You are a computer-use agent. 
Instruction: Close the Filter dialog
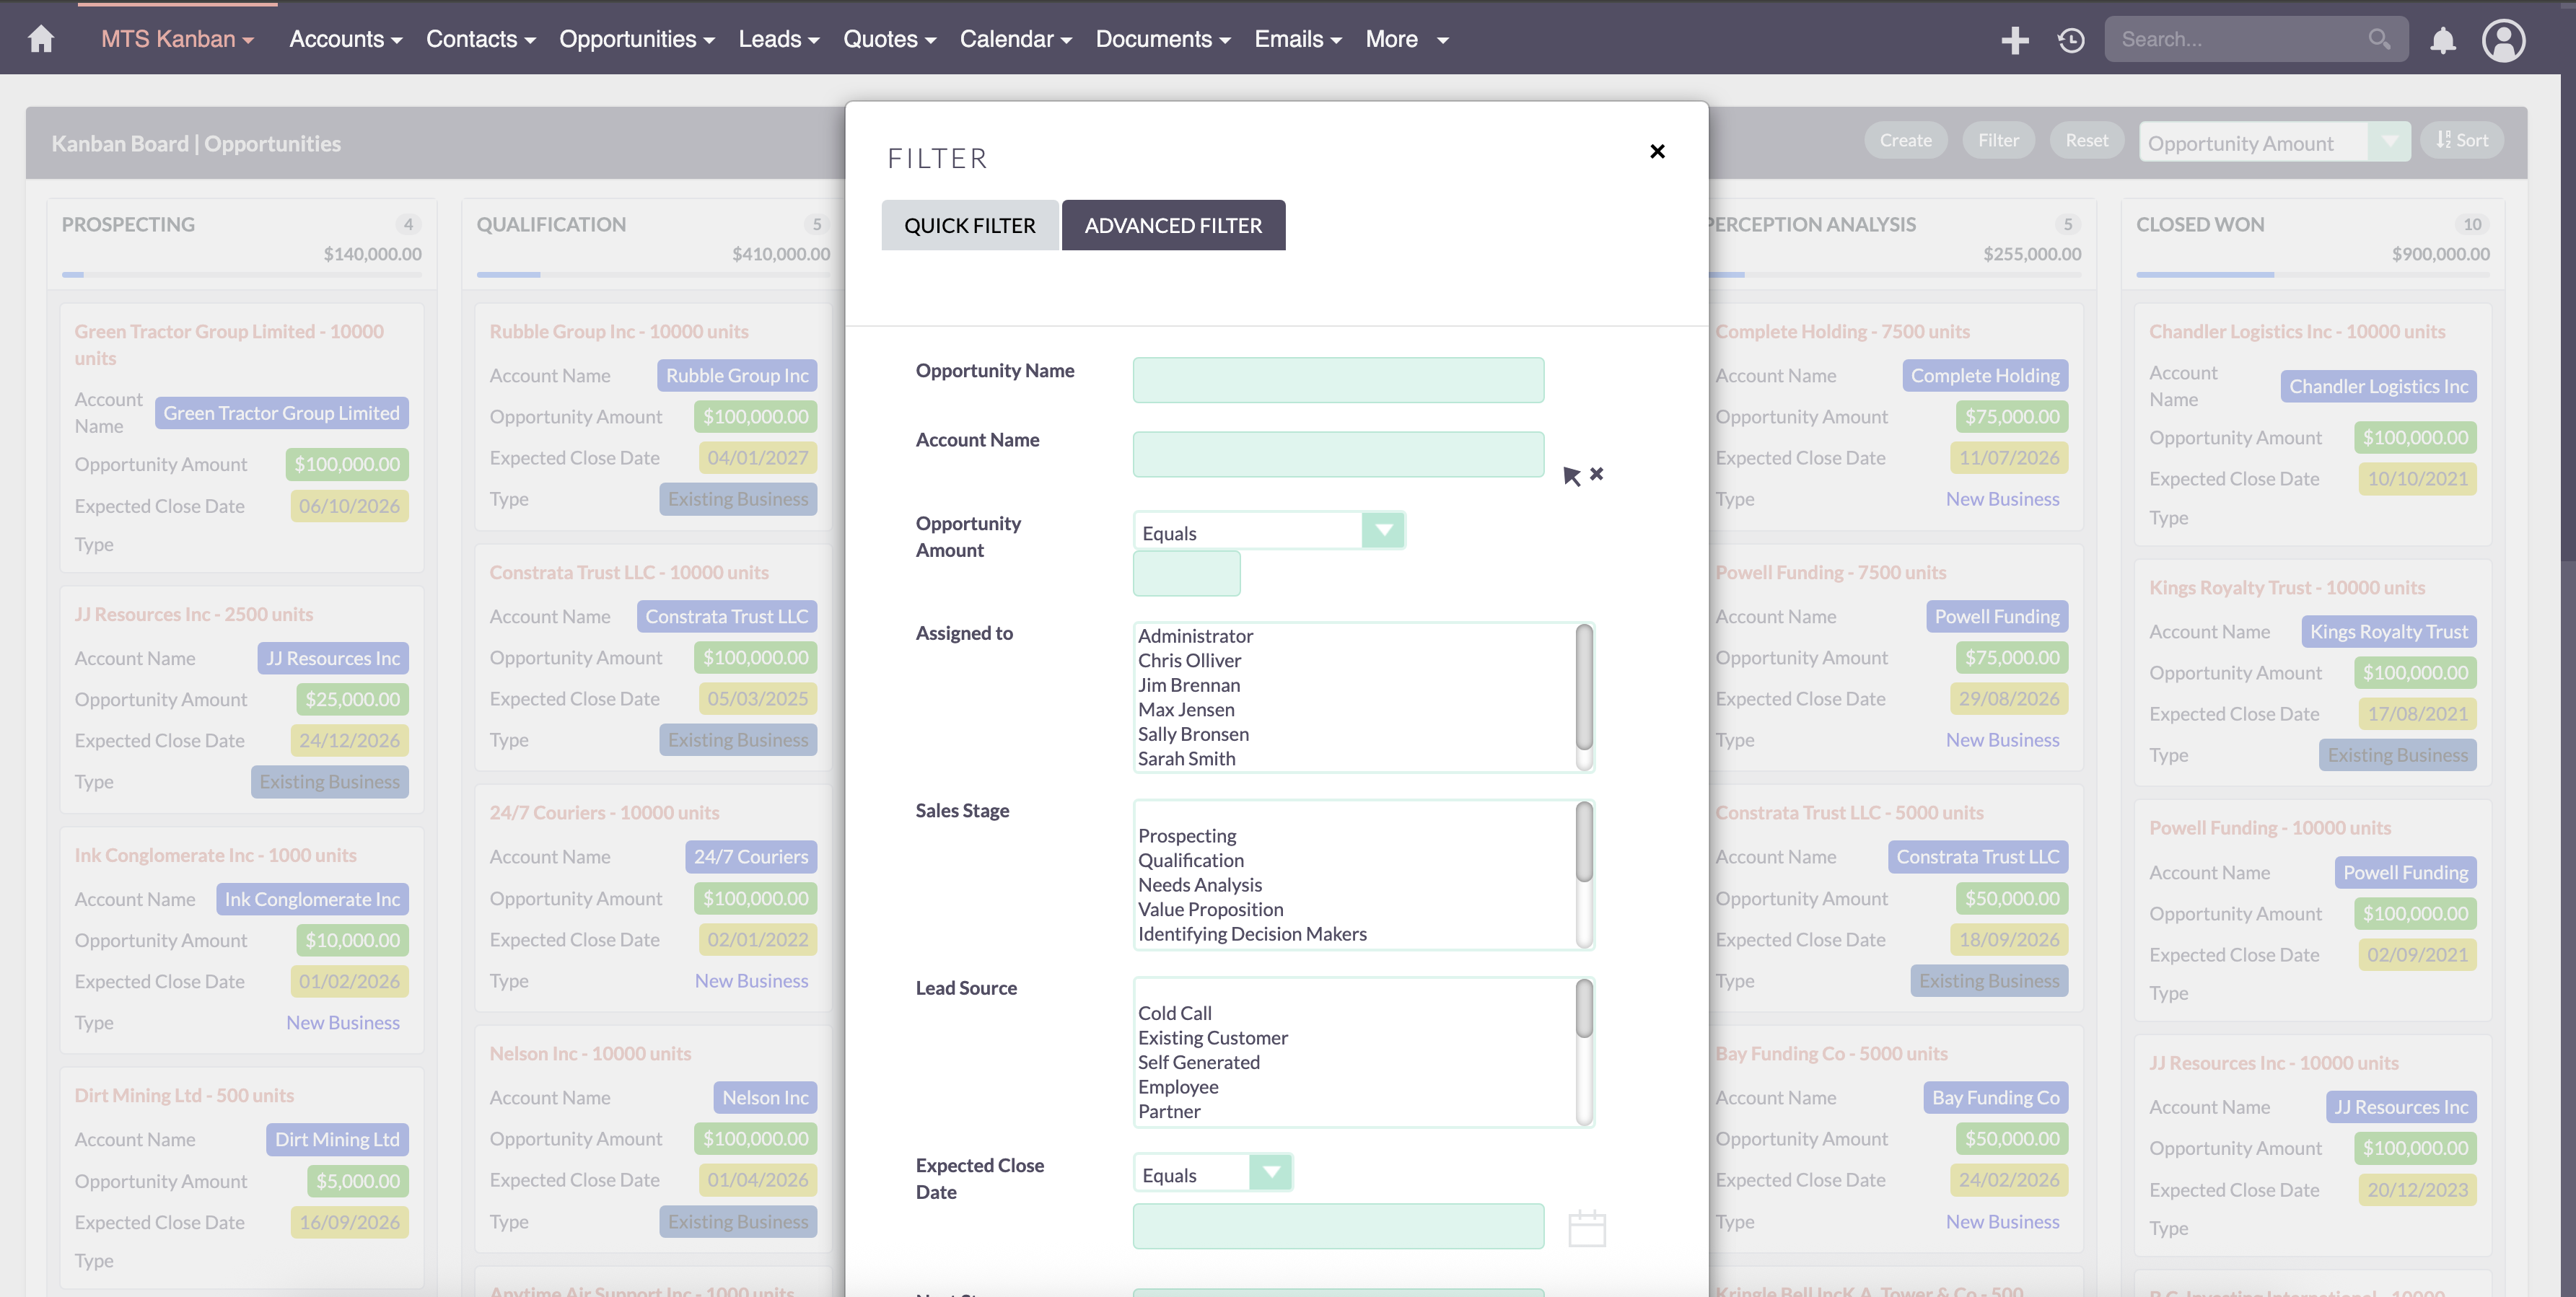(1657, 151)
